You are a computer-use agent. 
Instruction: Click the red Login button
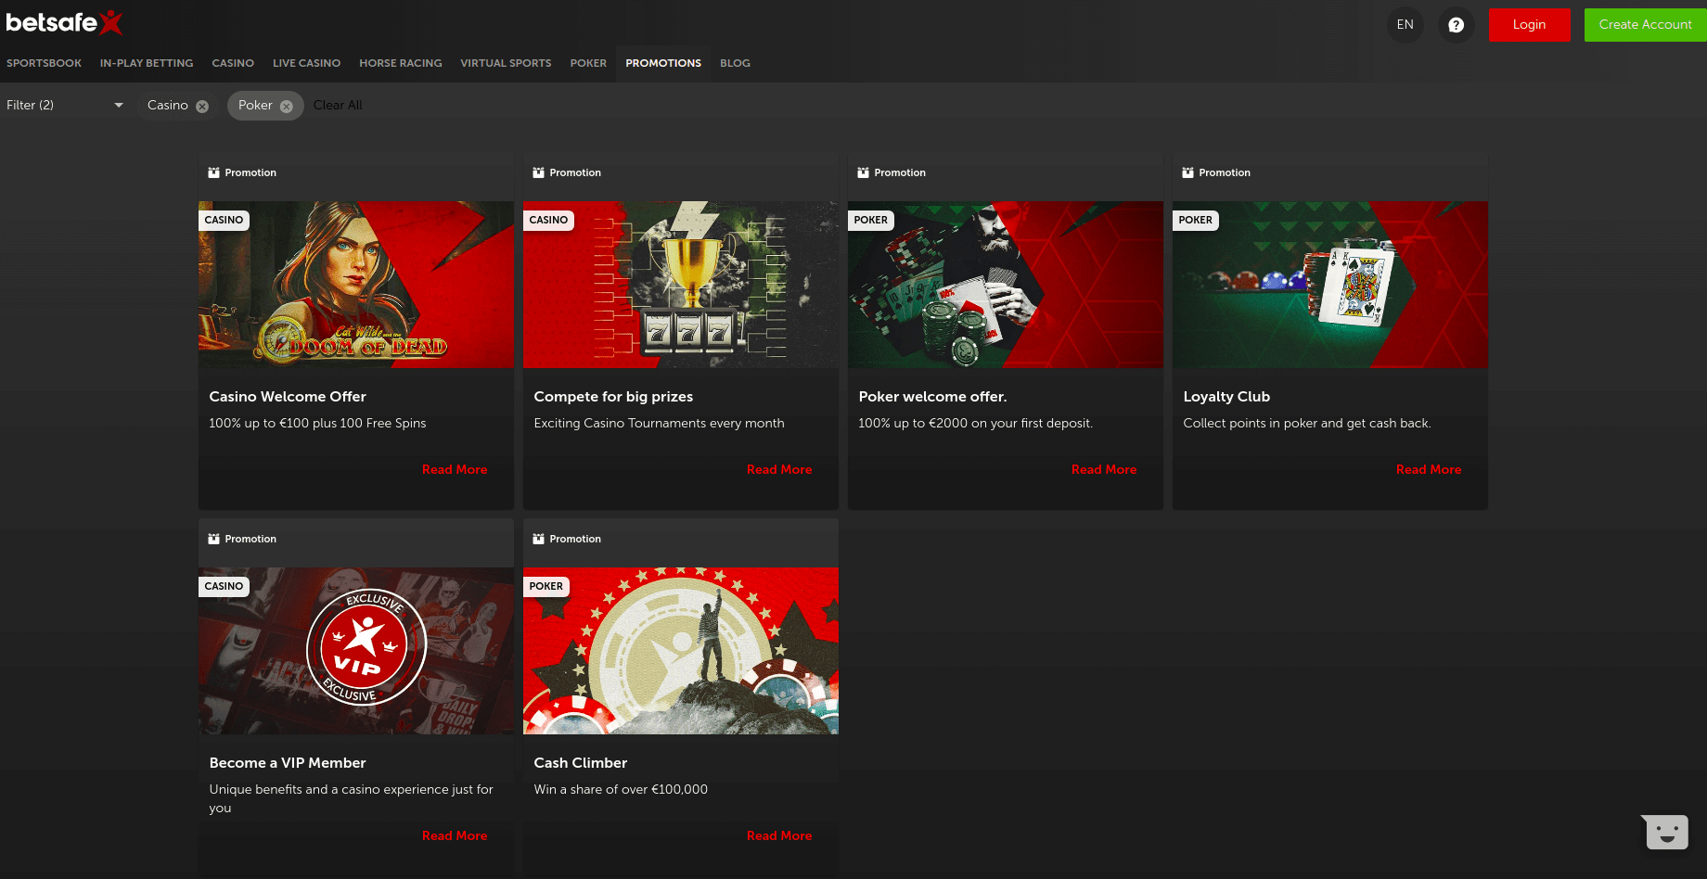[x=1529, y=25]
